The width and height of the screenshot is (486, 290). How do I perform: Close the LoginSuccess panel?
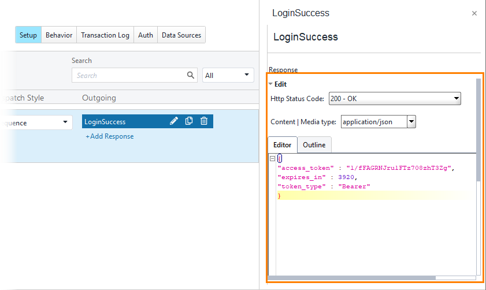474,13
